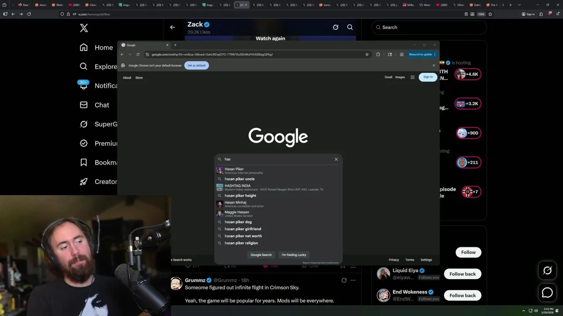Click the +211 live listeners avatar
Viewport: 563px width, 316px height.
click(x=468, y=162)
